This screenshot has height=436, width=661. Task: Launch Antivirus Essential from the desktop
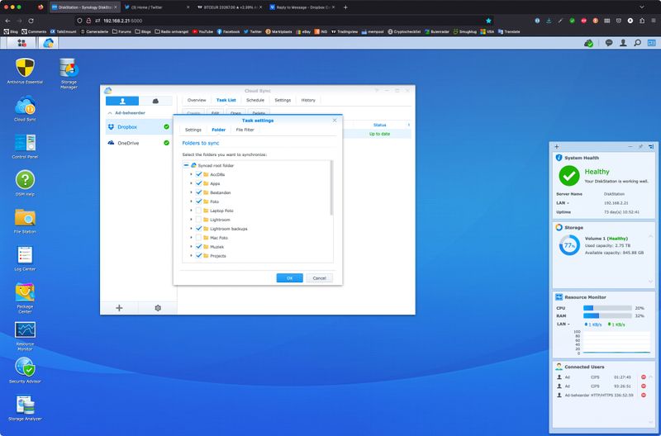25,69
